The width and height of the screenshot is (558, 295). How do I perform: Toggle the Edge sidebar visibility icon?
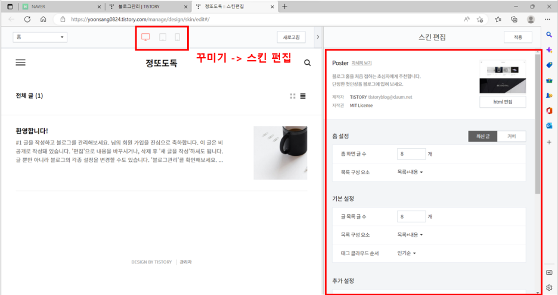pyautogui.click(x=549, y=272)
